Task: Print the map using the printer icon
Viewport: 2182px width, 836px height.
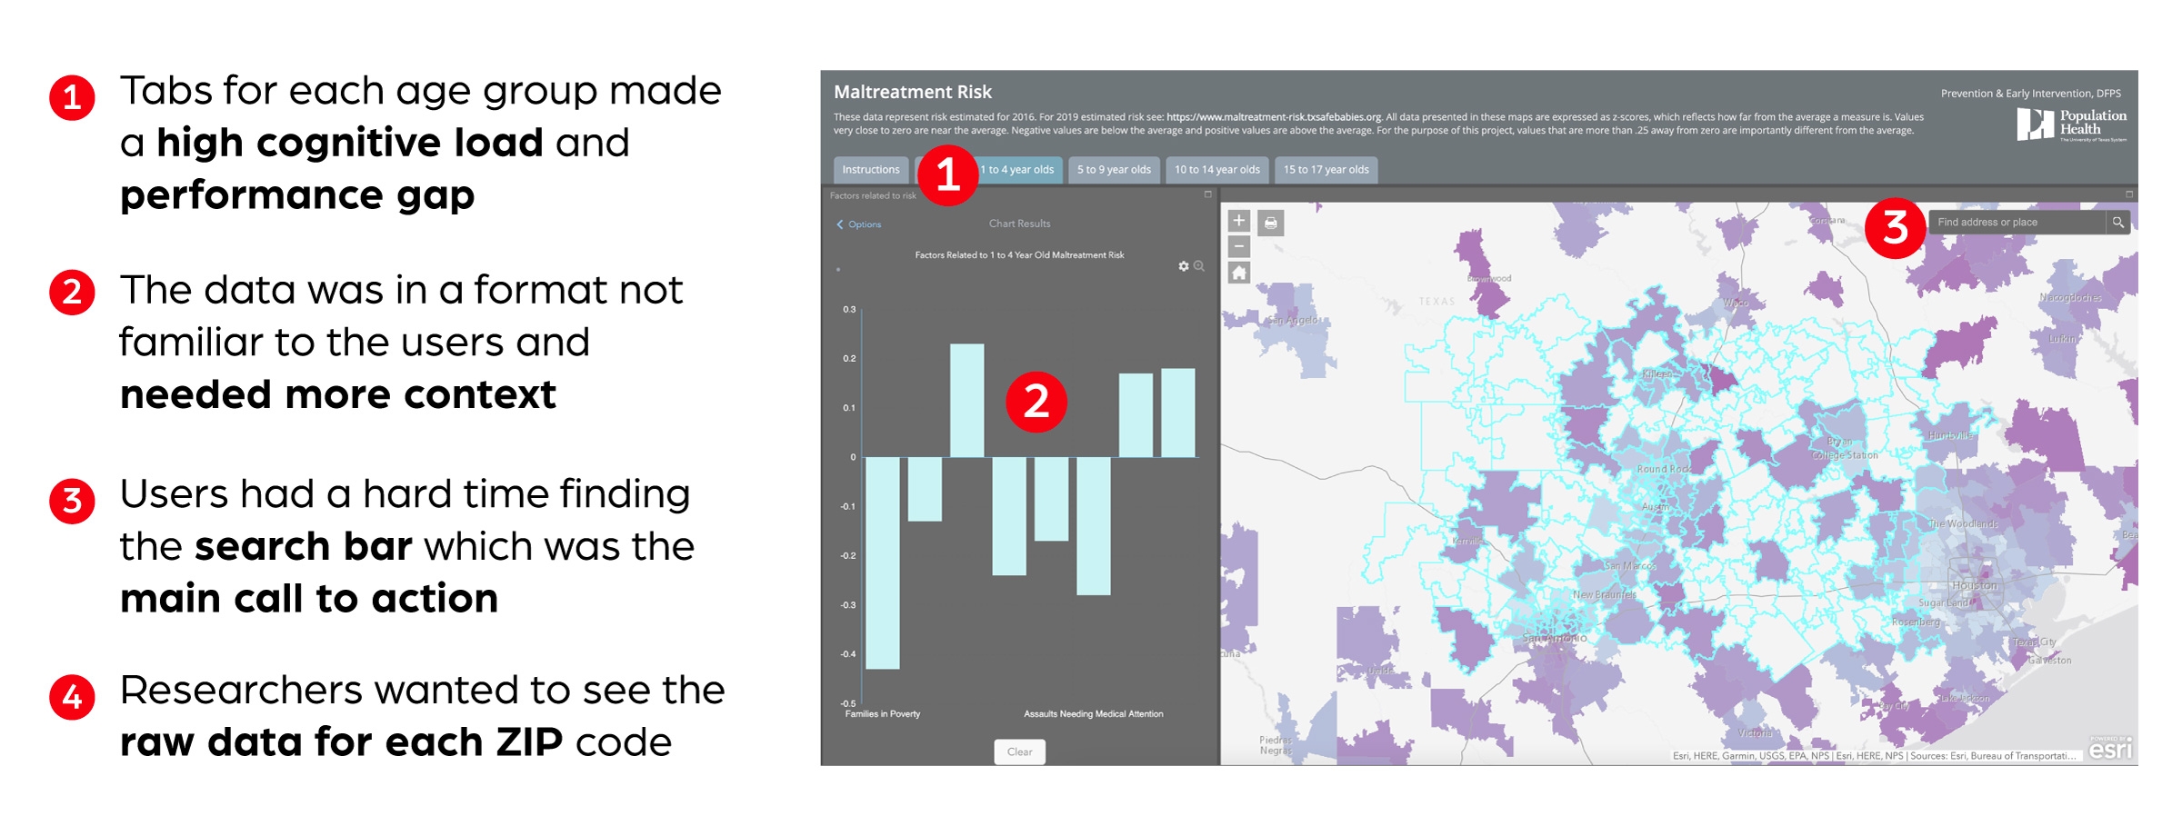Action: click(x=1271, y=223)
